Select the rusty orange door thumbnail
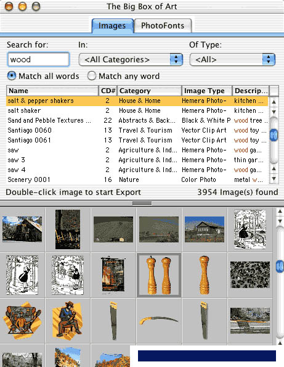This screenshot has height=367, width=284. coord(113,275)
